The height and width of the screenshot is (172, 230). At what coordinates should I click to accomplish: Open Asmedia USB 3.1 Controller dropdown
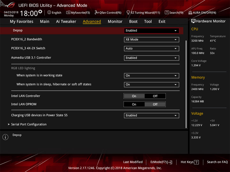coord(151,58)
